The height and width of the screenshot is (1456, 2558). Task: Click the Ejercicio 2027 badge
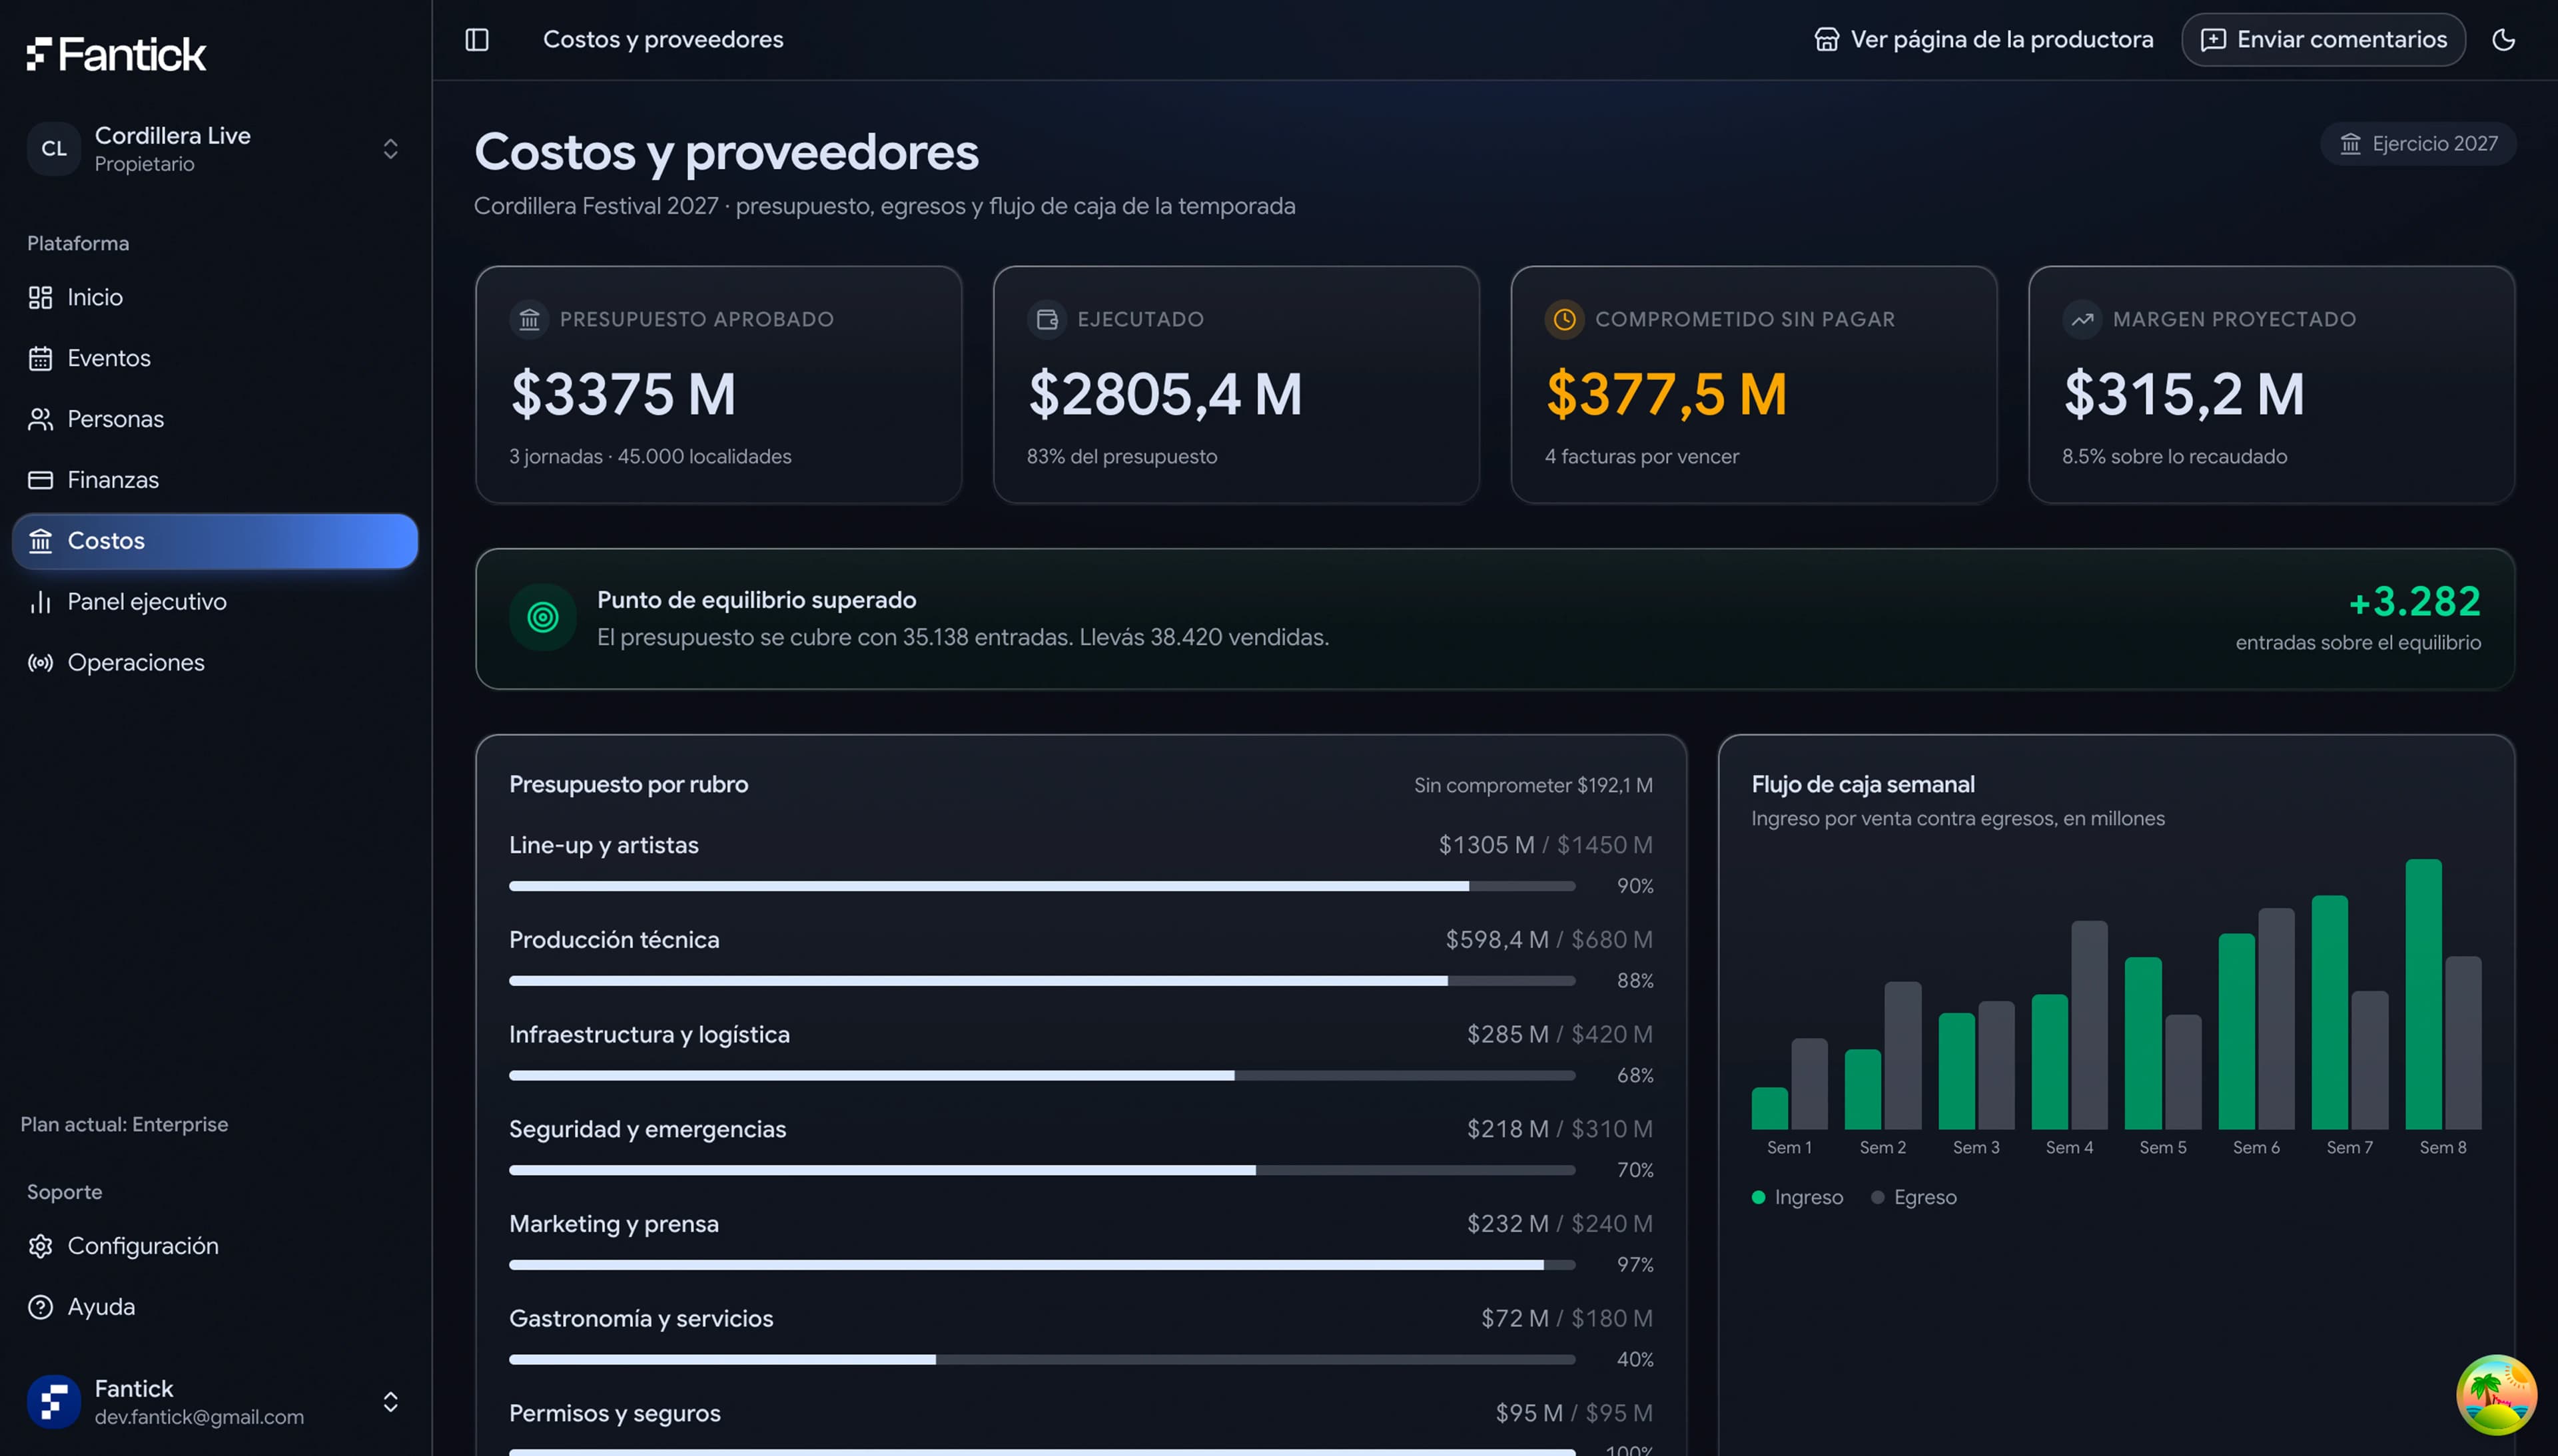pos(2418,144)
